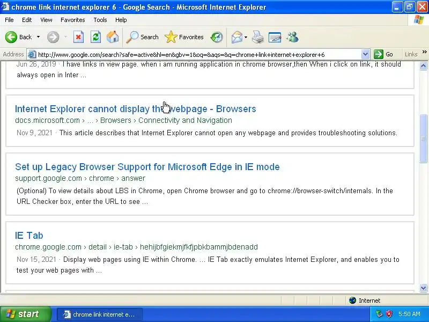Click the 5:50 AM system clock
The height and width of the screenshot is (322, 429).
pos(409,314)
